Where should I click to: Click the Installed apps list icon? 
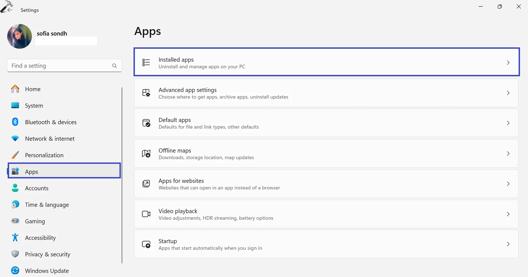(x=146, y=63)
